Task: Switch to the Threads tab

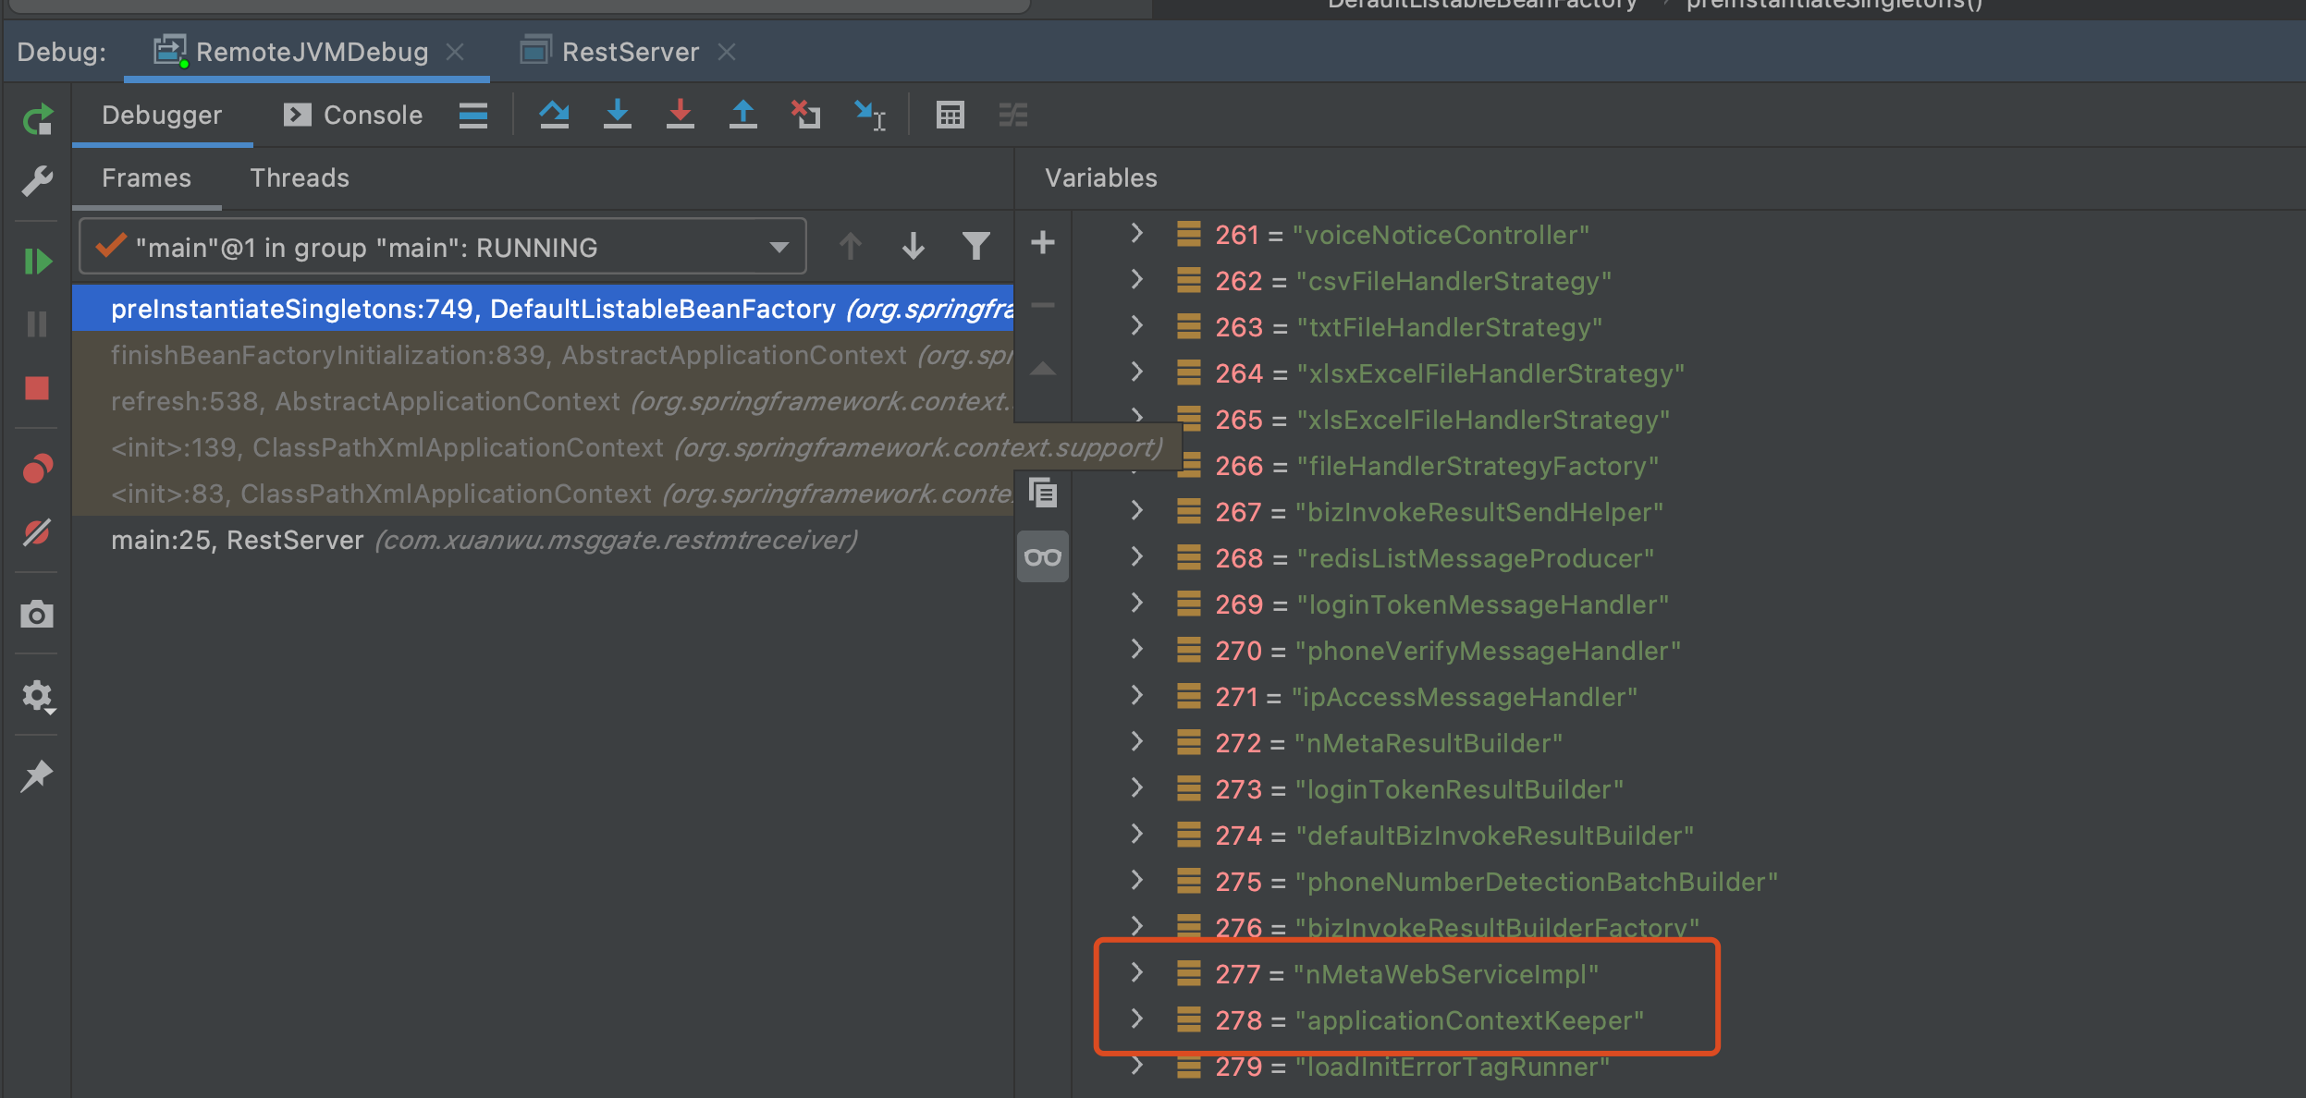Action: 300,178
